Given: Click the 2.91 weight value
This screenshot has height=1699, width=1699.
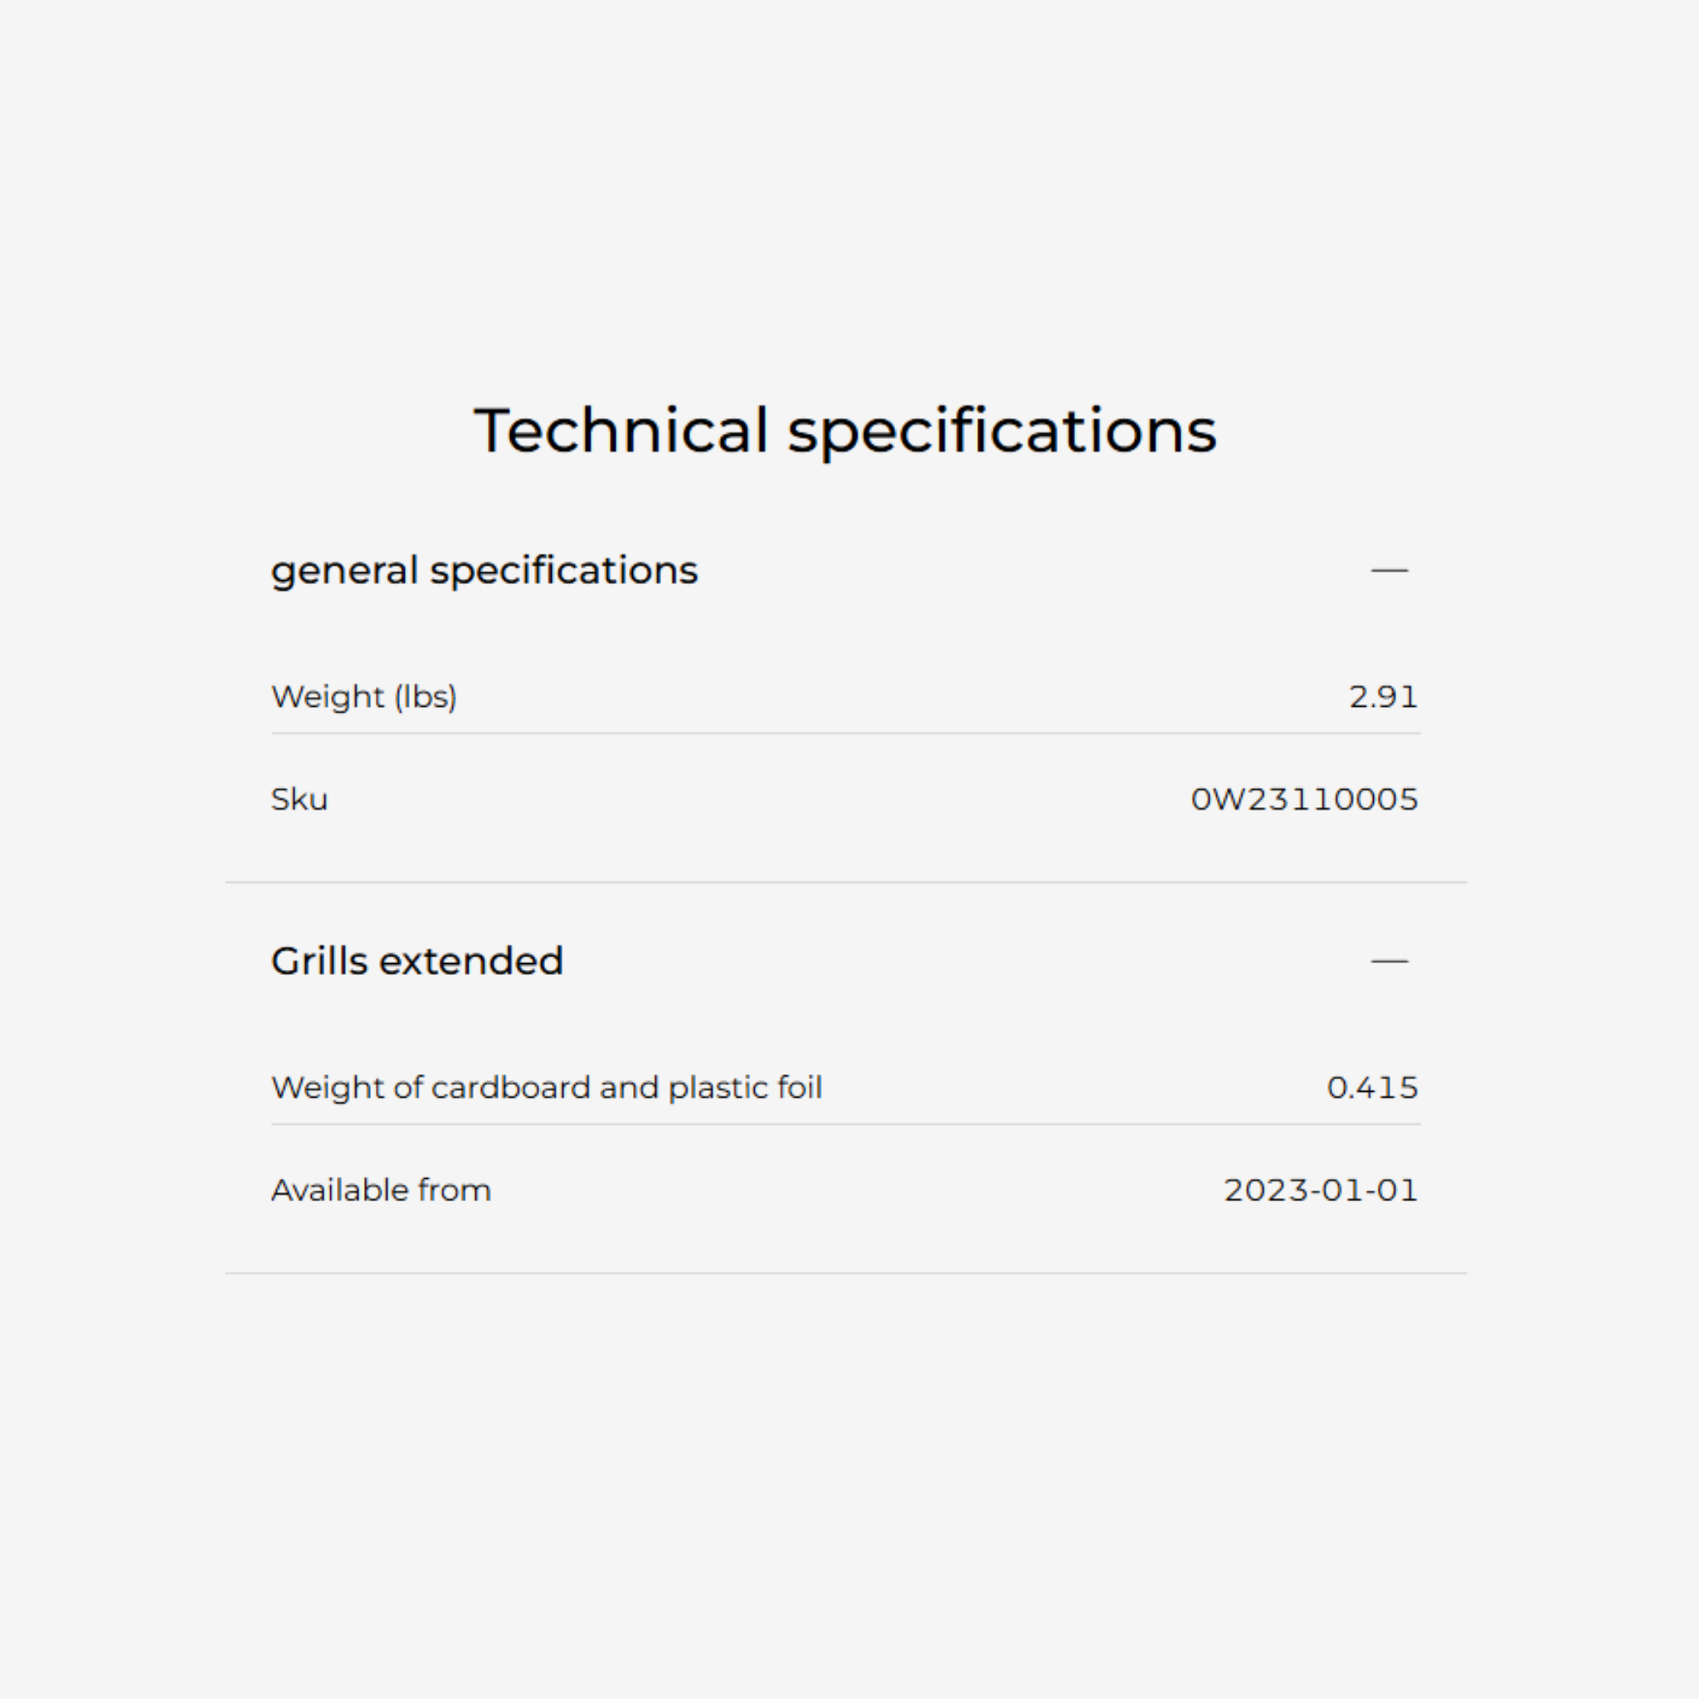Looking at the screenshot, I should coord(1382,697).
